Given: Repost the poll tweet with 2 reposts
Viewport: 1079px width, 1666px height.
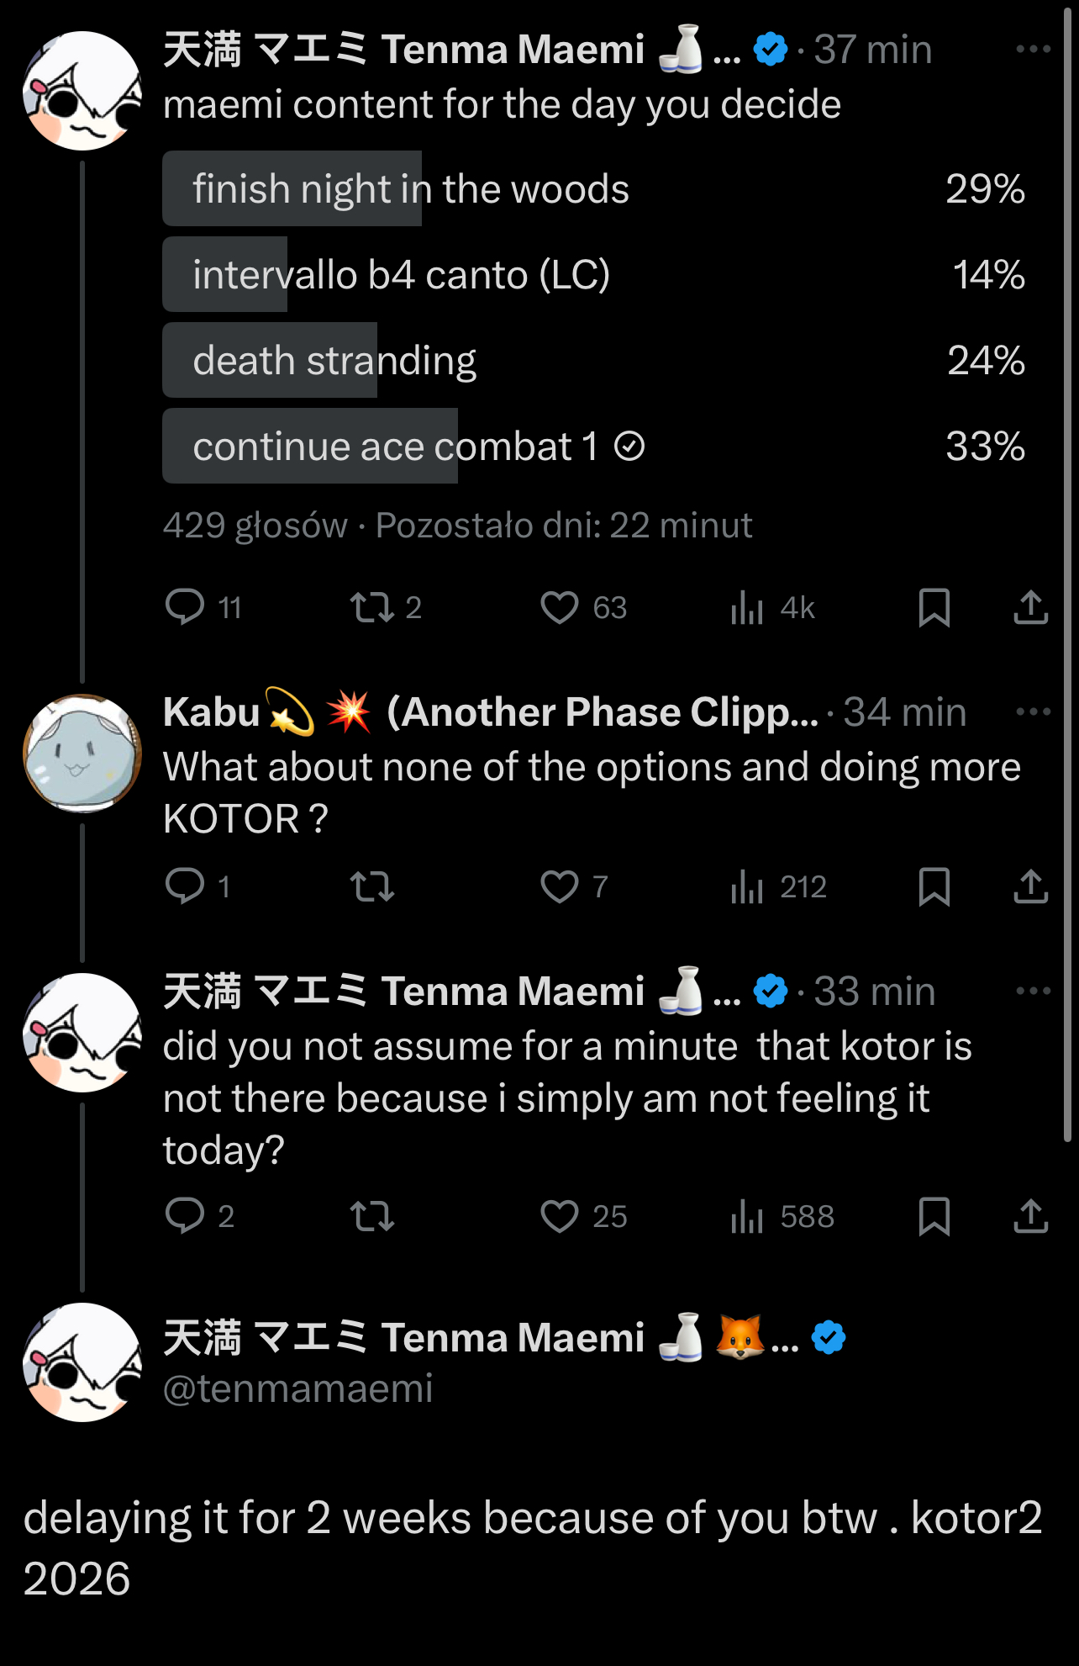Looking at the screenshot, I should tap(372, 607).
